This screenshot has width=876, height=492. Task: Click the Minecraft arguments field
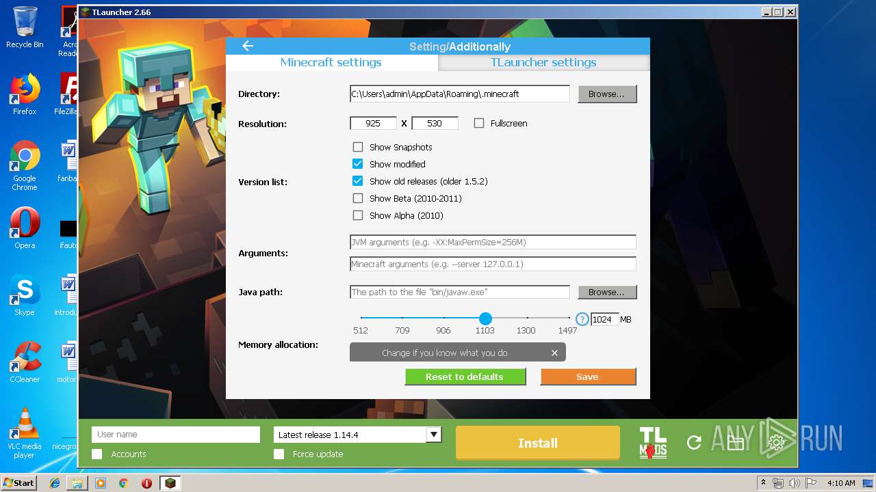(493, 264)
